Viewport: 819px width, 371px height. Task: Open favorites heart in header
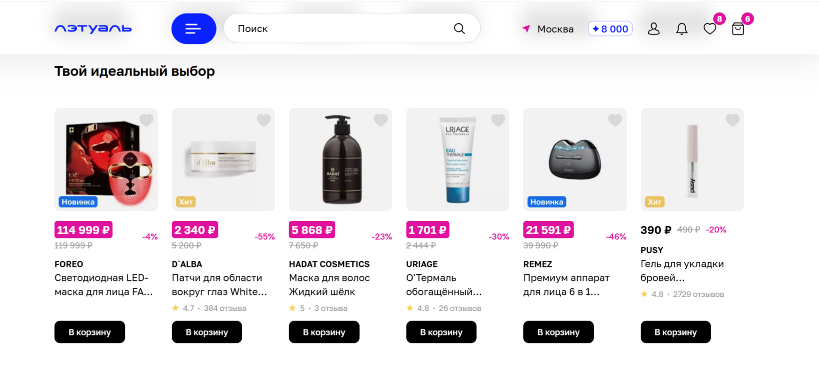[x=710, y=29]
